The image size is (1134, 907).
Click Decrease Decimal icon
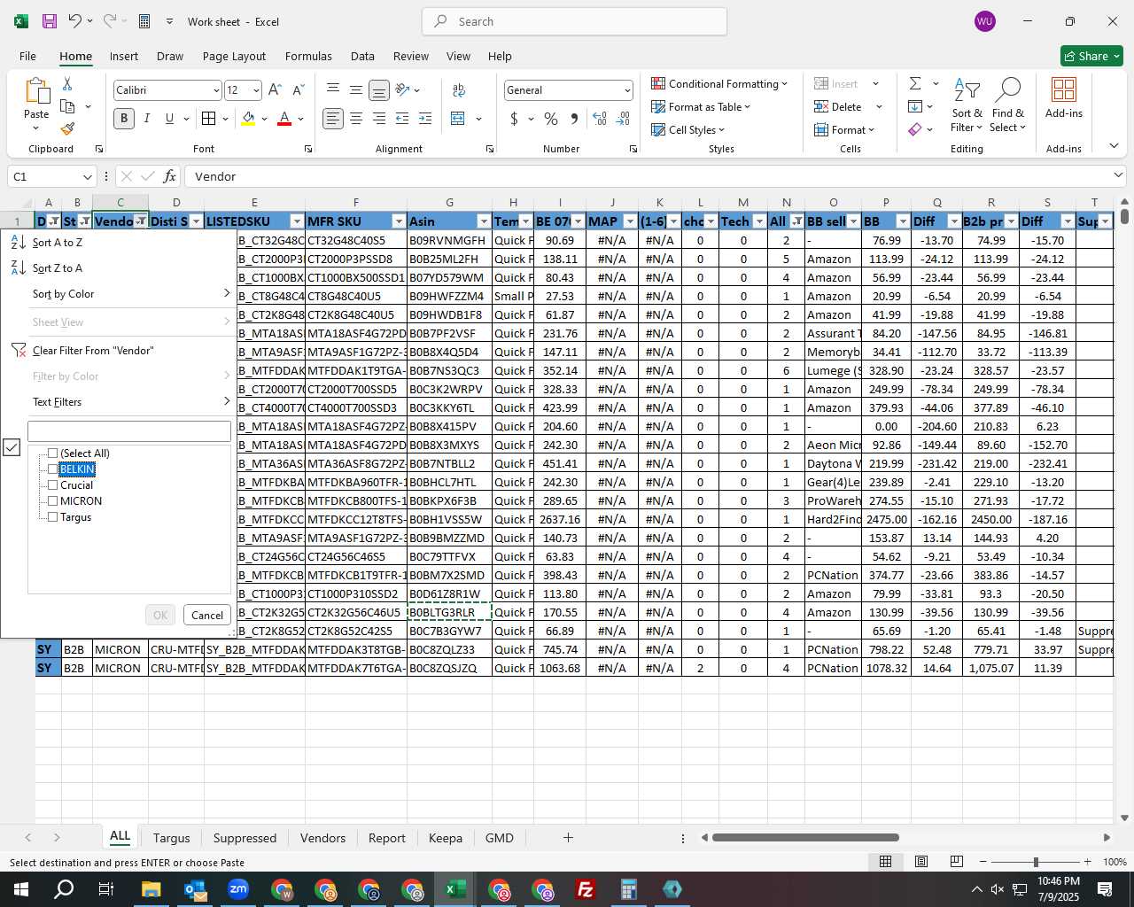(623, 119)
